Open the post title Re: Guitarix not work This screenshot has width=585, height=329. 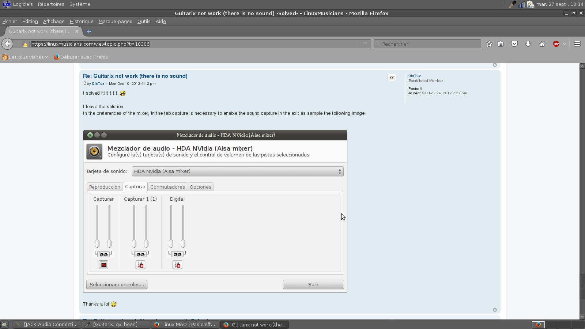(135, 76)
